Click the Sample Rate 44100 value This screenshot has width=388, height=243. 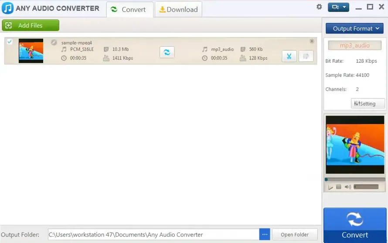[x=362, y=75]
